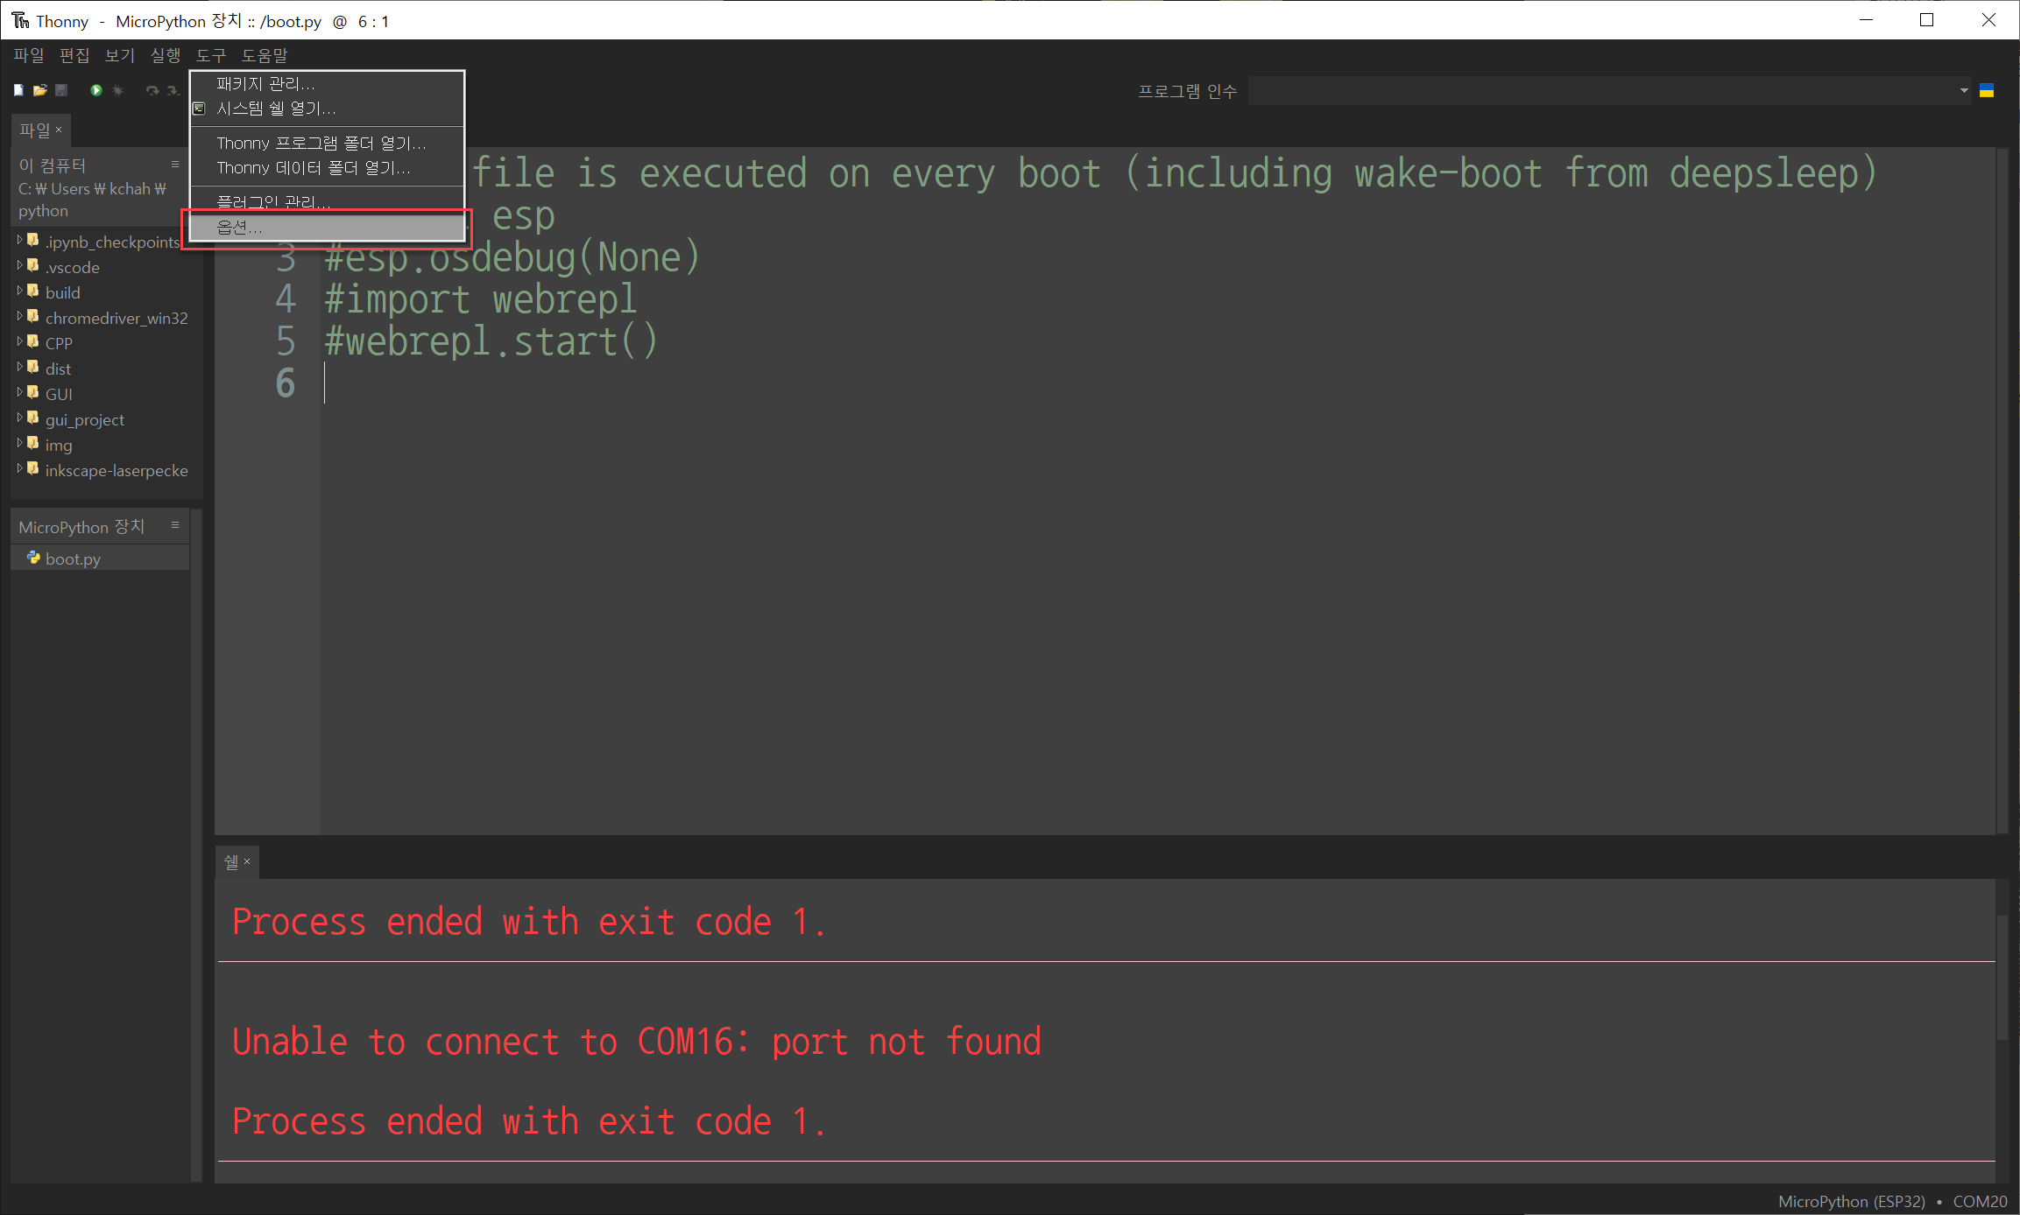The height and width of the screenshot is (1215, 2020).
Task: Click the New file toolbar icon
Action: point(18,90)
